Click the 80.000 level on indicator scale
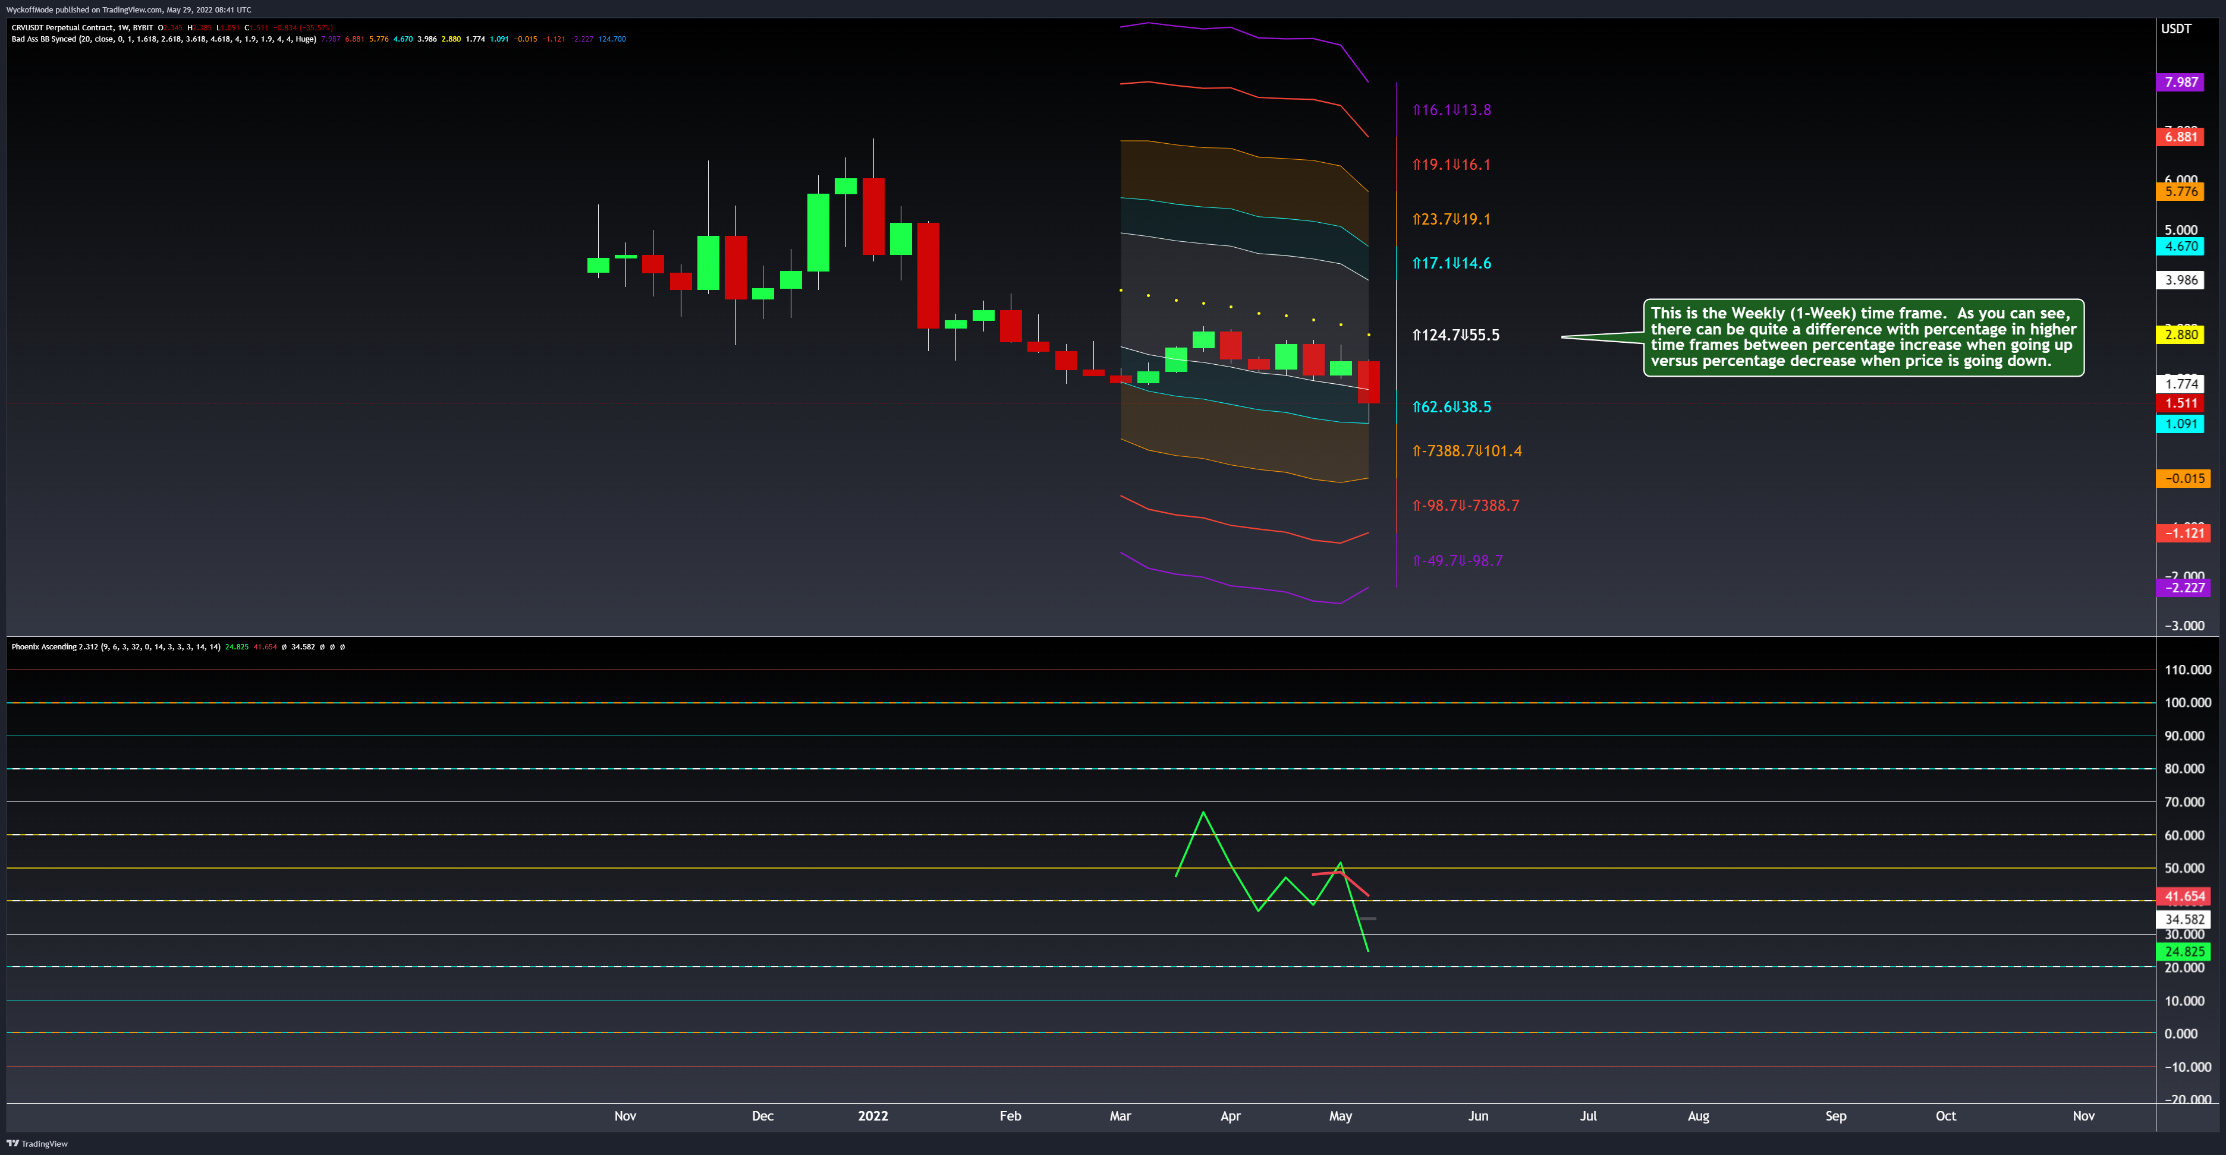Screen dimensions: 2226x1155 point(2184,768)
